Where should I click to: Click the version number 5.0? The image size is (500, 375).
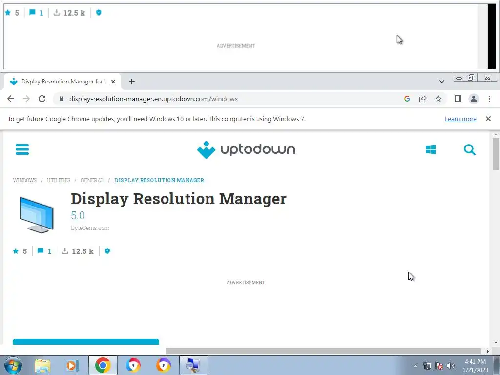point(78,215)
